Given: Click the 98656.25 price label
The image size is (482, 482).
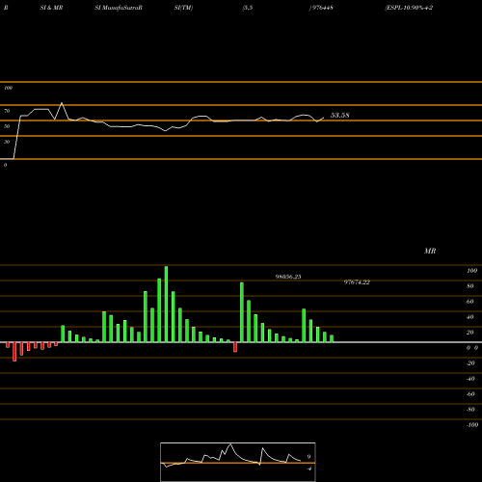Looking at the screenshot, I should coord(288,277).
